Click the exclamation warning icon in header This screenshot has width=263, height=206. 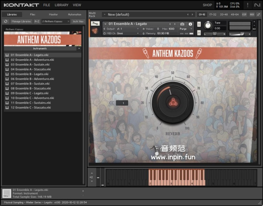pyautogui.click(x=248, y=5)
